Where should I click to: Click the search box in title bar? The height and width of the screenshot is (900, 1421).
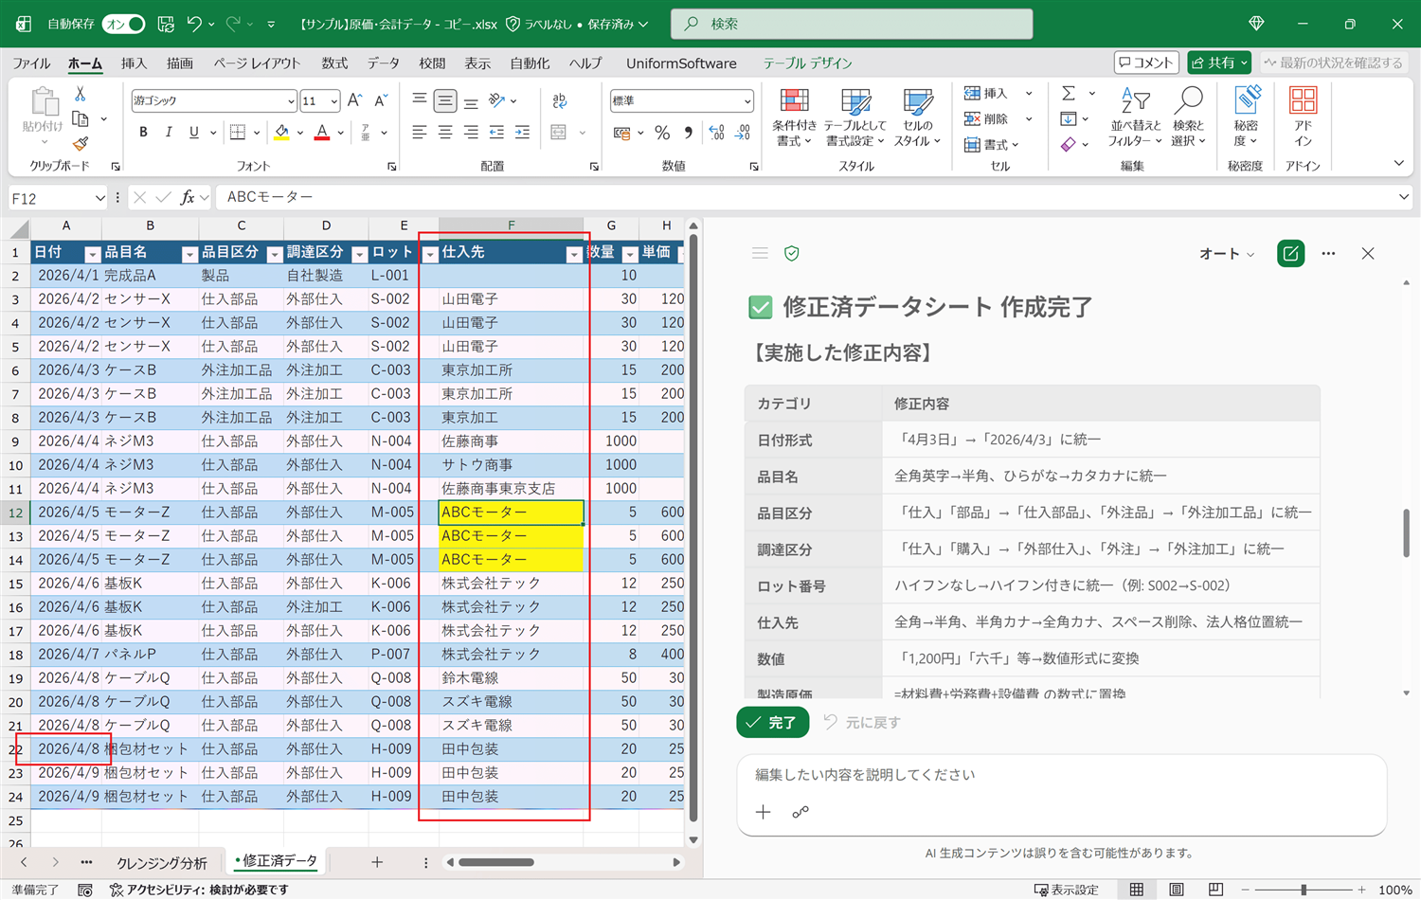click(x=852, y=24)
